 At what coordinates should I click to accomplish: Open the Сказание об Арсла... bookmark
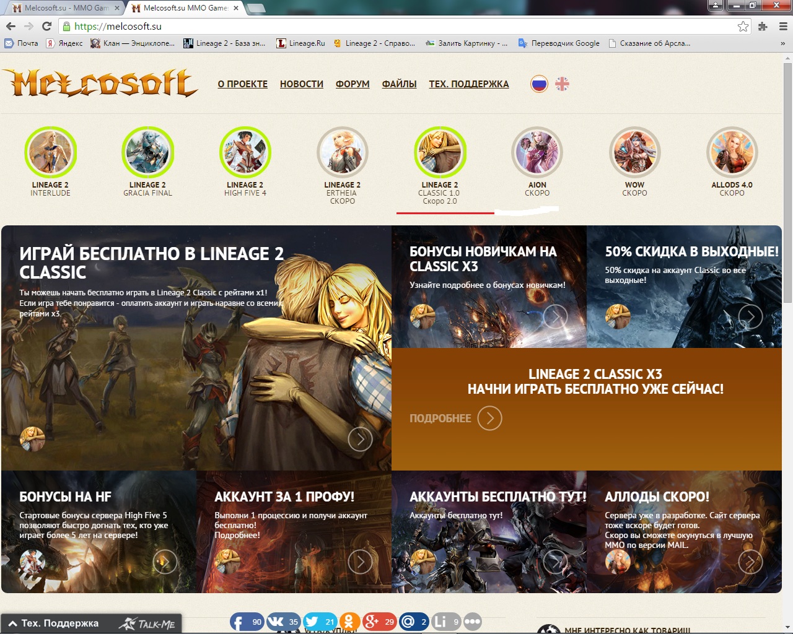[x=649, y=43]
